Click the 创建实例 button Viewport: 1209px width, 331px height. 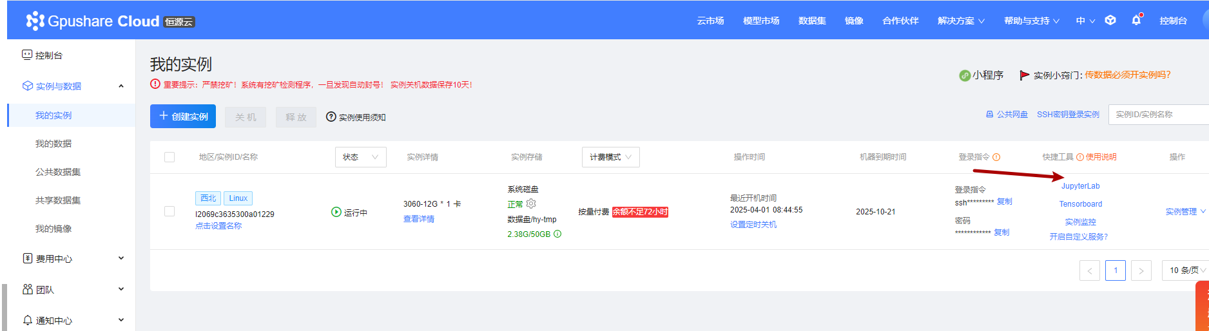(x=183, y=117)
